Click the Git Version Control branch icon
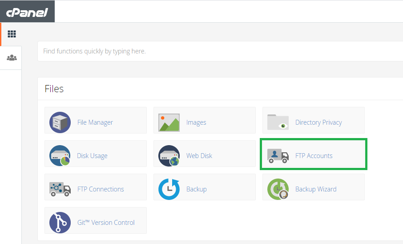The width and height of the screenshot is (403, 244). pos(60,223)
